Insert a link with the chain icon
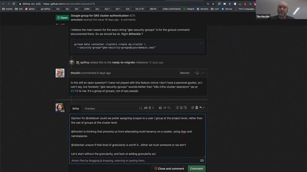Viewport: 307px width, 172px height. pos(169,107)
